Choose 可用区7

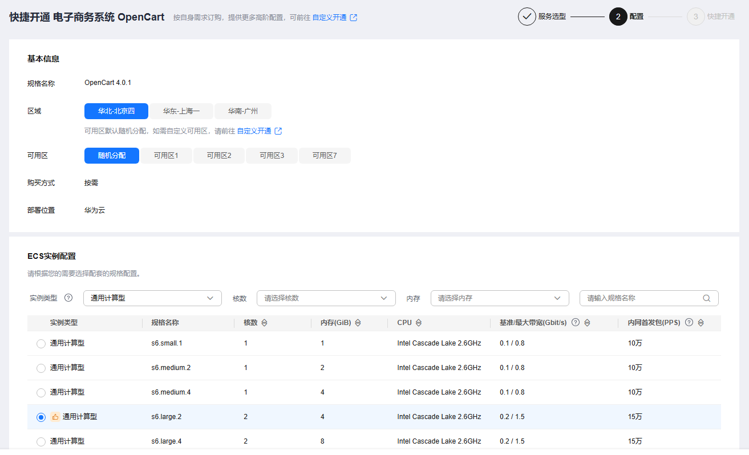pos(325,156)
